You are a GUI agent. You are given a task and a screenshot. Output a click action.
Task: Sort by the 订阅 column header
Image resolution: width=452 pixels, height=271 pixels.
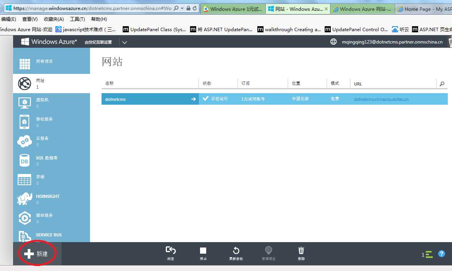(x=245, y=84)
